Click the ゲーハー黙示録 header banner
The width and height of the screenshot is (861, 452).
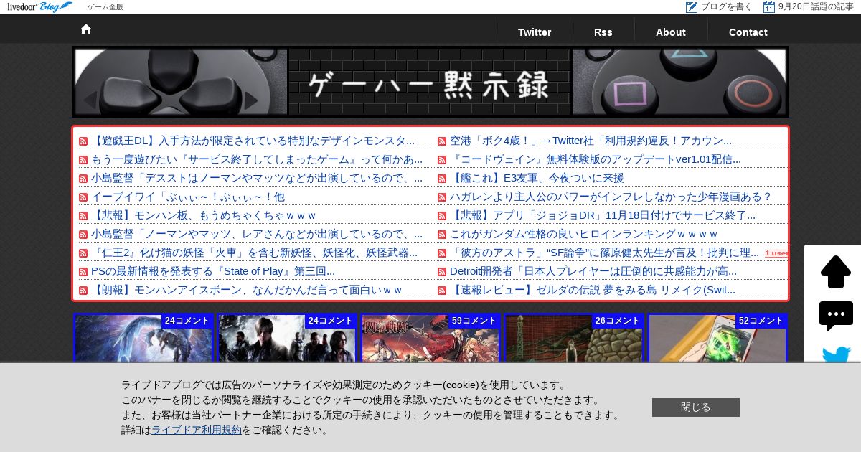tap(430, 82)
